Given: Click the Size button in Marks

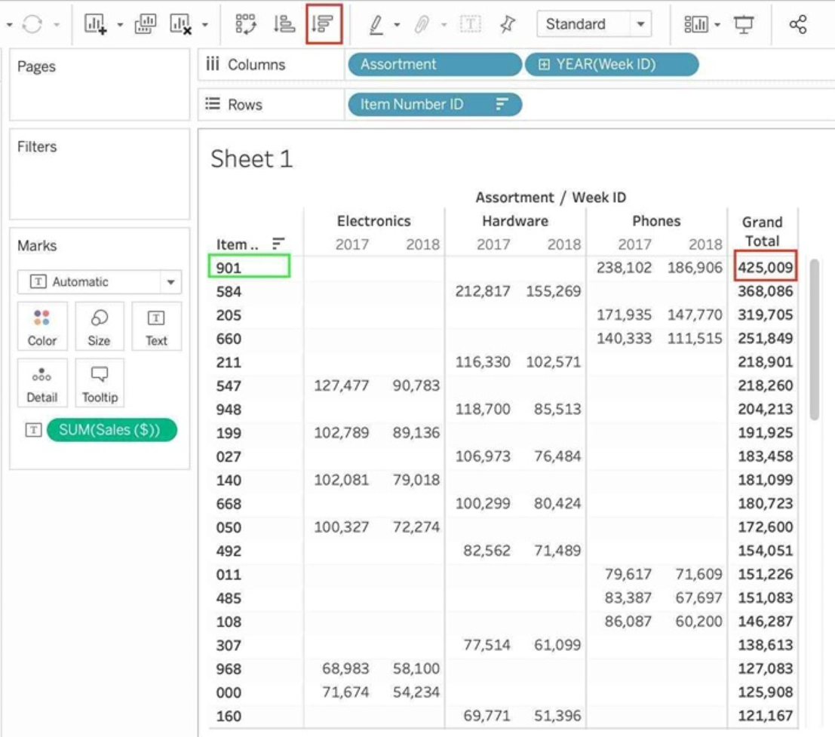Looking at the screenshot, I should [99, 326].
